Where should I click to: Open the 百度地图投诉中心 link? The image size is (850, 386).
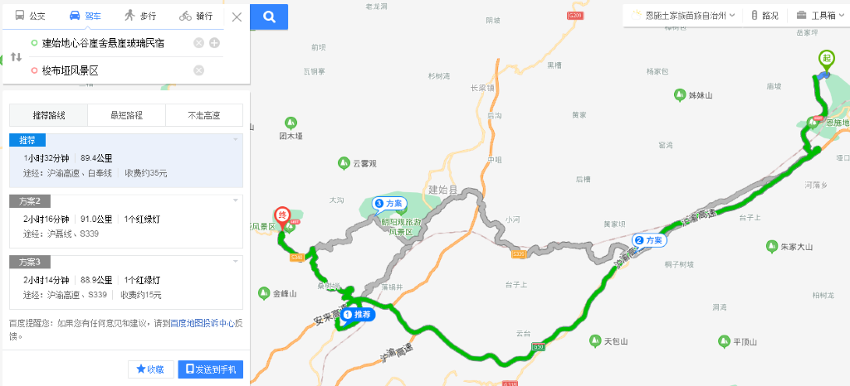click(x=203, y=323)
